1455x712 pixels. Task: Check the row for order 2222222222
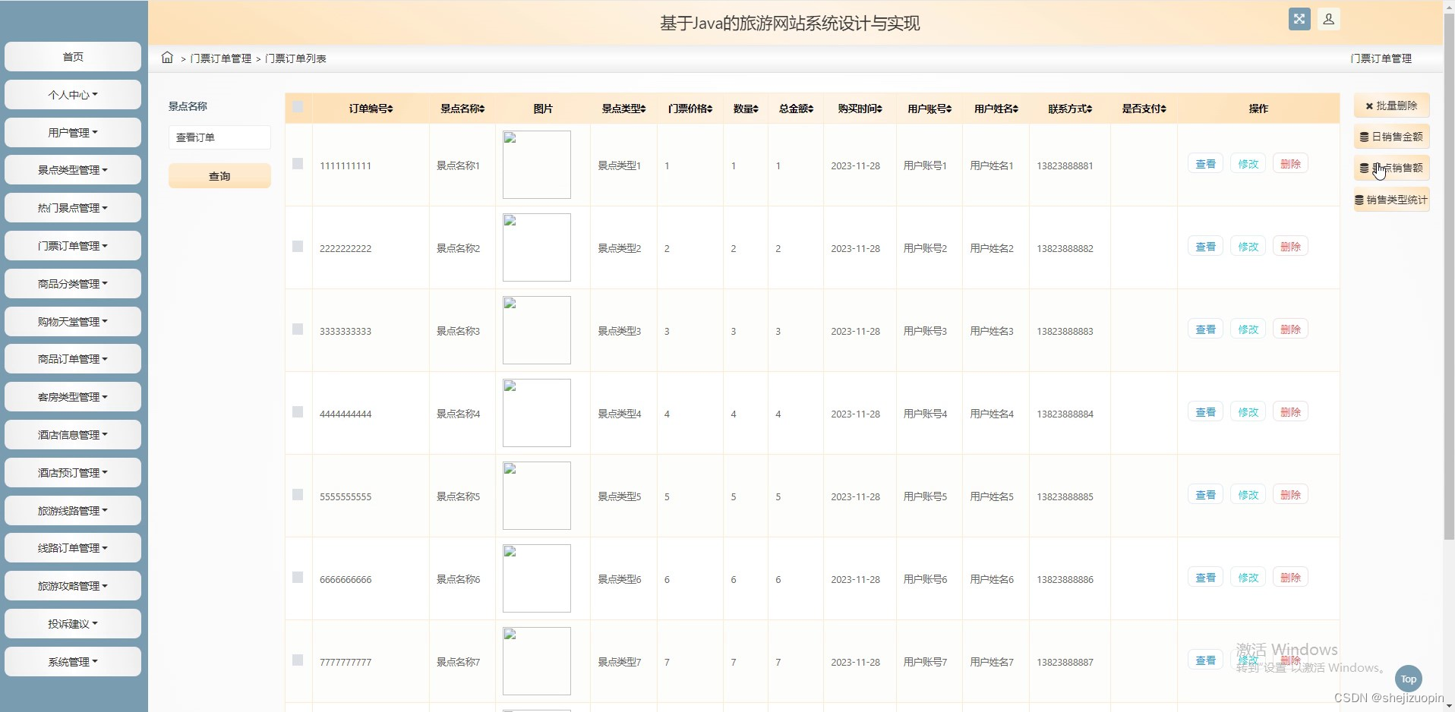[298, 247]
